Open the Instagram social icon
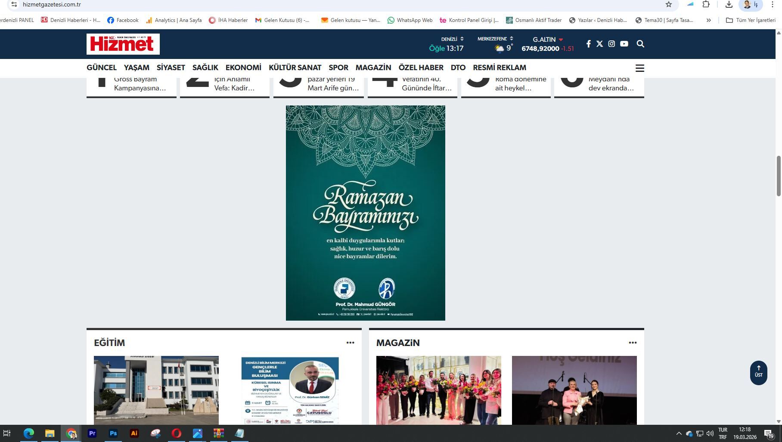This screenshot has width=782, height=442. pyautogui.click(x=611, y=44)
